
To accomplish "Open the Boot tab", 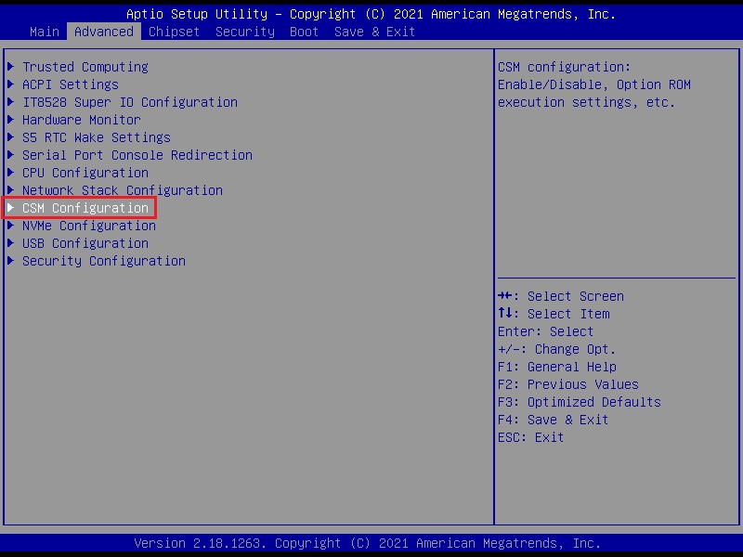I will point(304,32).
